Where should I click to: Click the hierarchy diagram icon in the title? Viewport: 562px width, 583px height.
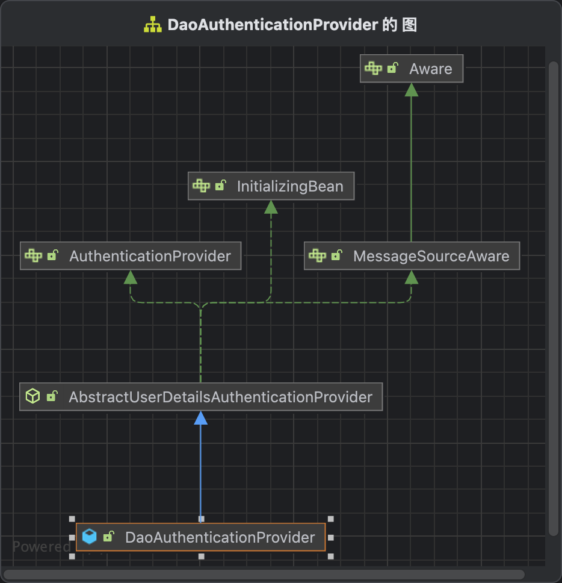152,24
